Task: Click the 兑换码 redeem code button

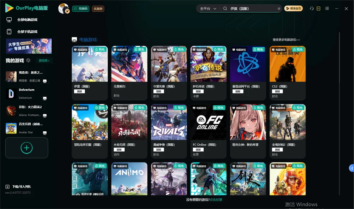Action: [81, 9]
